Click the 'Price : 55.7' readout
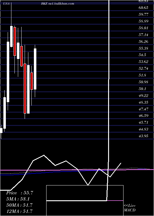 coord(19,193)
